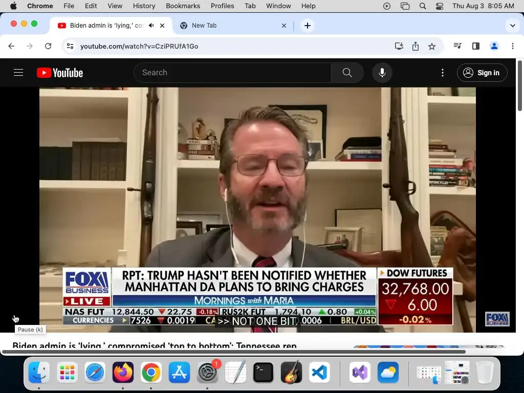Open Spotlight search in menu bar
Viewport: 524px width, 393px height.
tap(422, 6)
